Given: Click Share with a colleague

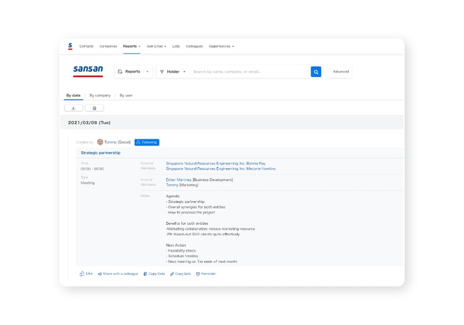Looking at the screenshot, I should (118, 274).
